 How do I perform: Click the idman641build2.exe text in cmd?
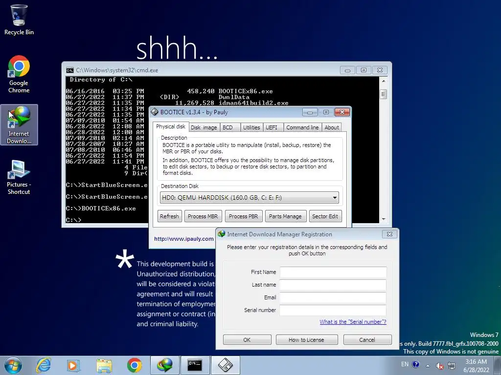[x=253, y=104]
